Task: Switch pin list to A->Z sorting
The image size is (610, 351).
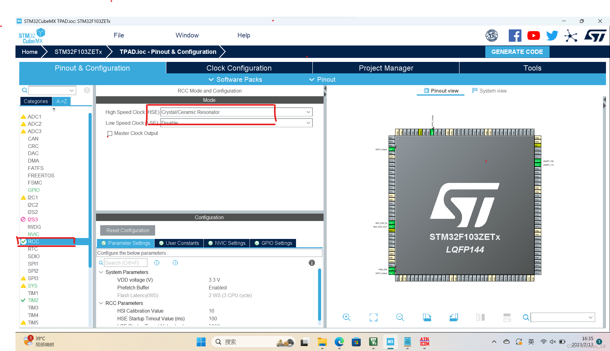Action: [x=62, y=101]
